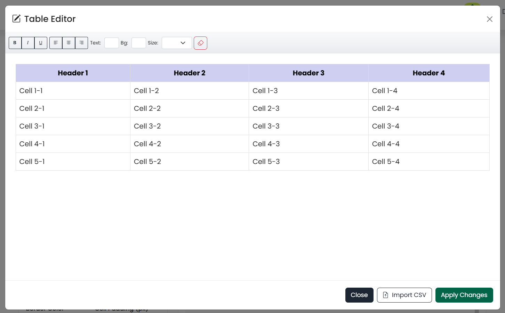505x313 pixels.
Task: Open the Size dropdown
Action: point(177,43)
